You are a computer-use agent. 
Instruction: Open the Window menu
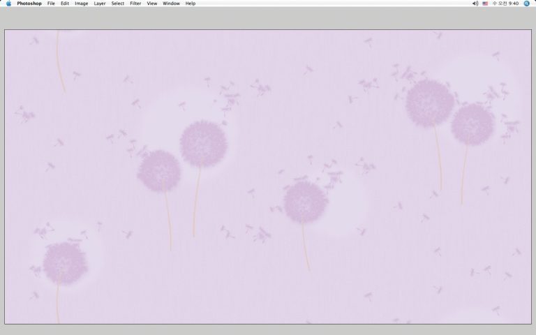click(171, 3)
